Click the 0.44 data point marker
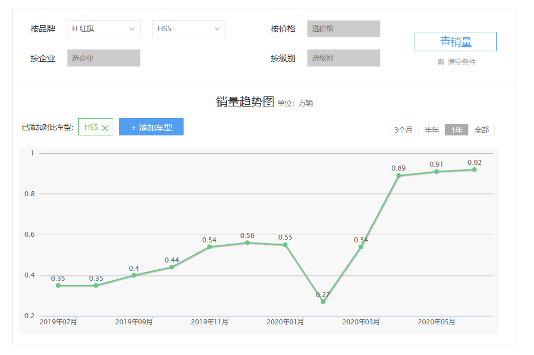The image size is (534, 355). (x=171, y=267)
